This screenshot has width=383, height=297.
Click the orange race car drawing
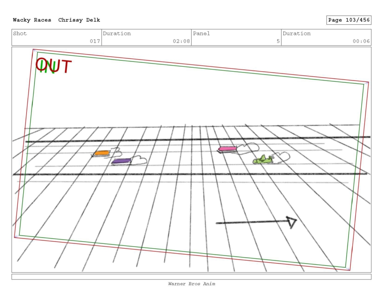pos(102,153)
